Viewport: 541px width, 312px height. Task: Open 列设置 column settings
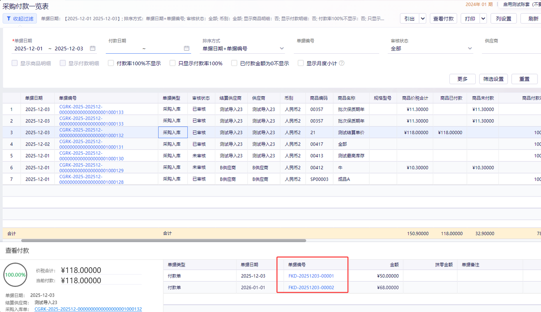tap(504, 19)
